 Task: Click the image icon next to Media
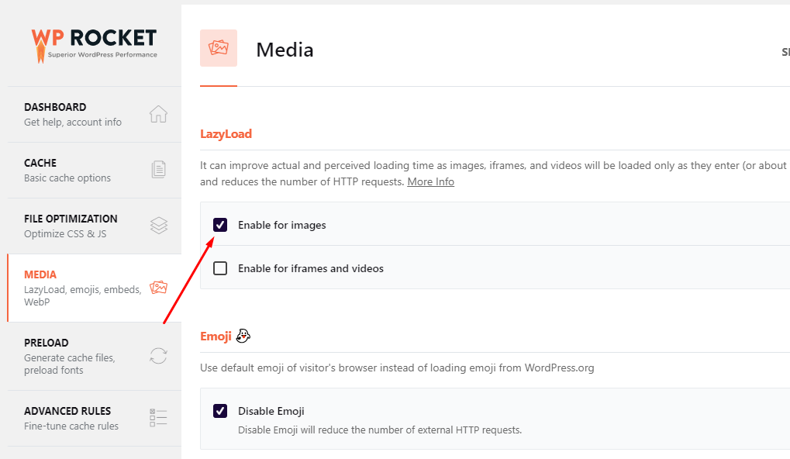[158, 287]
